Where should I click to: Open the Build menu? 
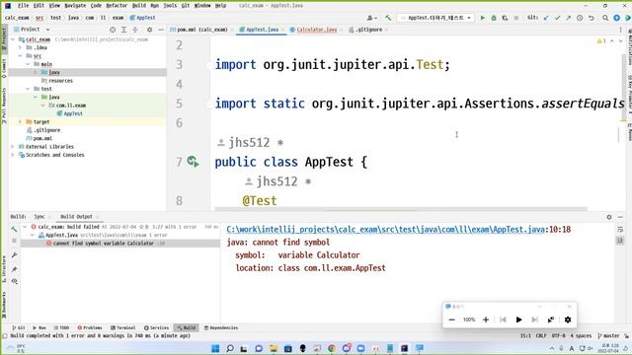coord(139,6)
